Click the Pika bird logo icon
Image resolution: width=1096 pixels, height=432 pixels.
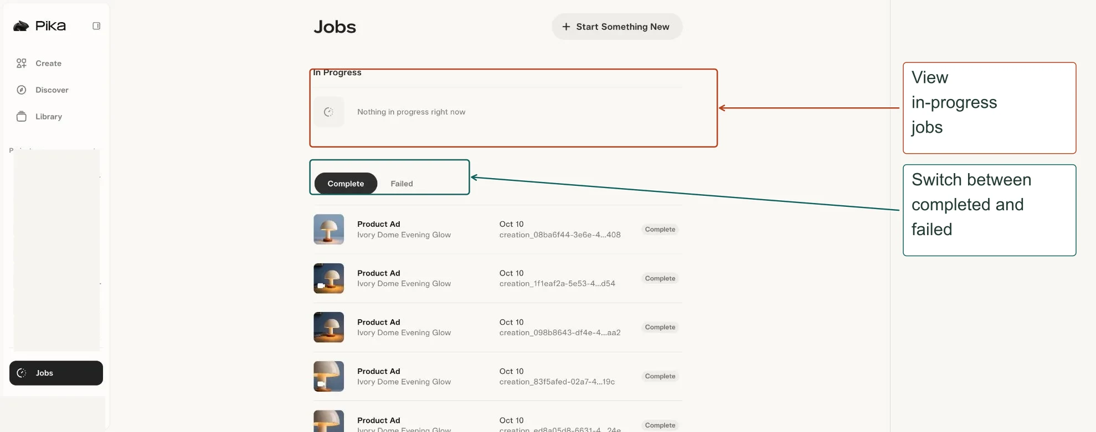[x=21, y=26]
